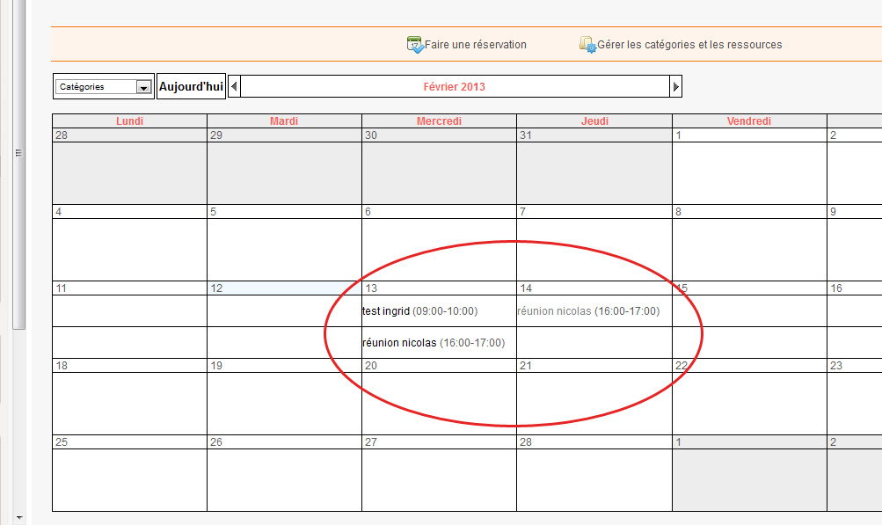
Task: Go to previous month with left arrow
Action: pos(234,86)
